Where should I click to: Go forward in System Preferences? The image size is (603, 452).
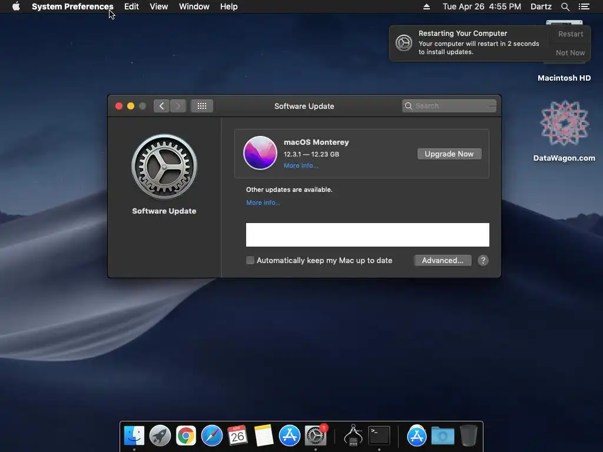178,106
